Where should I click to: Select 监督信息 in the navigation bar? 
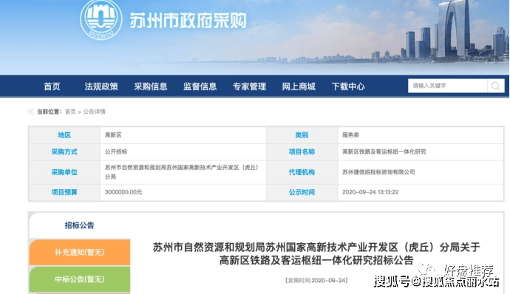coord(200,86)
